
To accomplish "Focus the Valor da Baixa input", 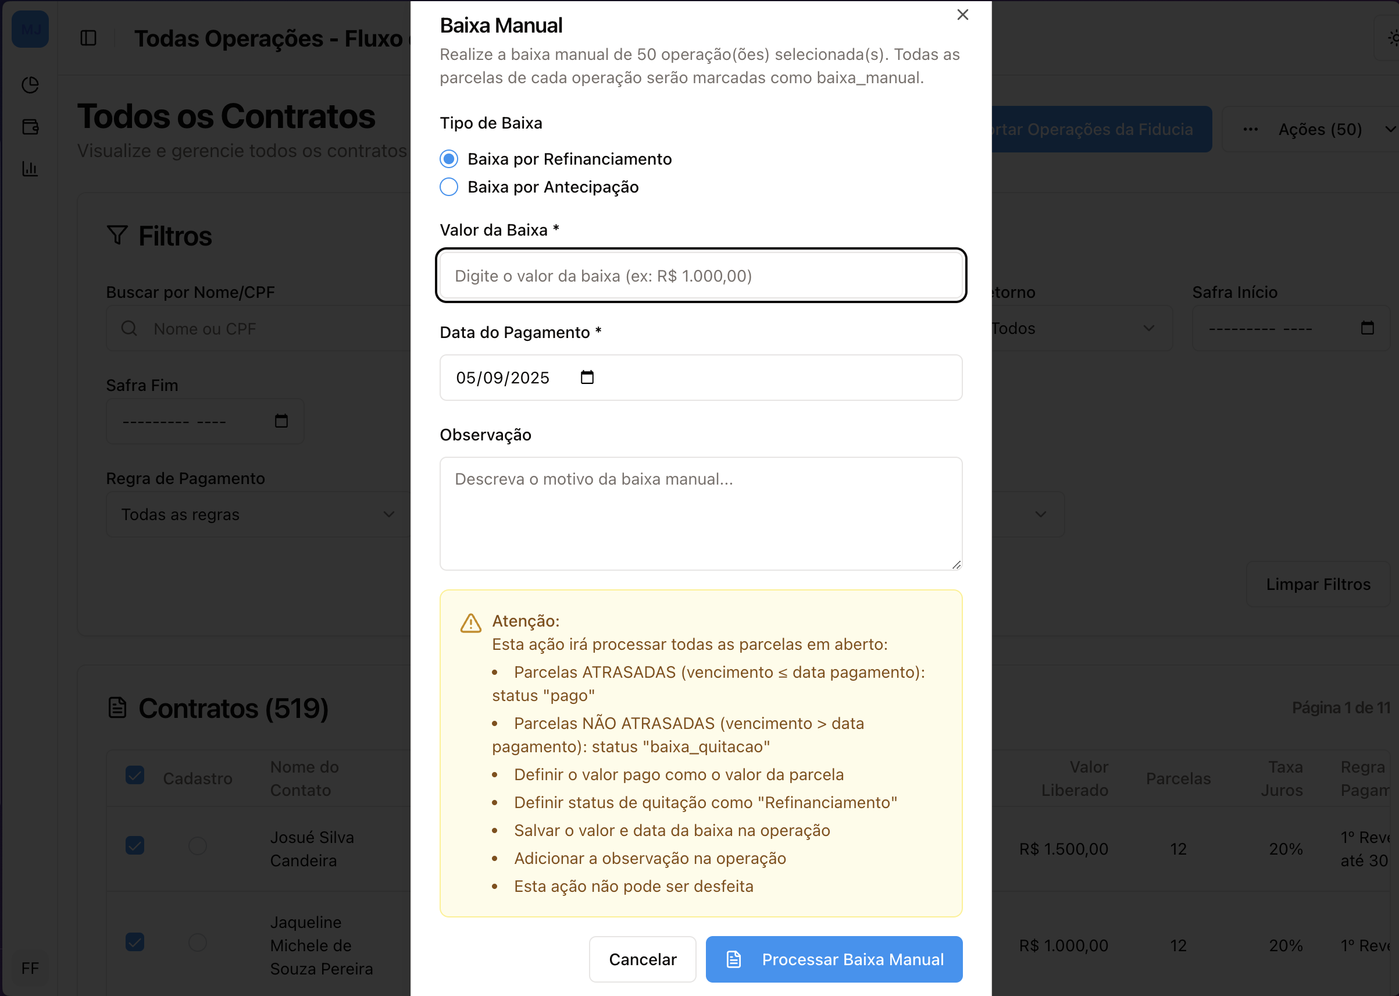I will pyautogui.click(x=701, y=276).
